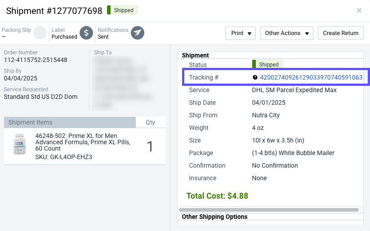Screen dimensions: 370x231
Task: Close the shipment details dialog
Action: (x=359, y=10)
